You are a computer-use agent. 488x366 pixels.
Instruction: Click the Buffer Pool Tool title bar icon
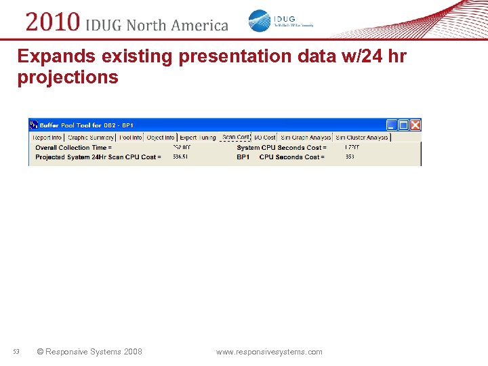pyautogui.click(x=34, y=125)
